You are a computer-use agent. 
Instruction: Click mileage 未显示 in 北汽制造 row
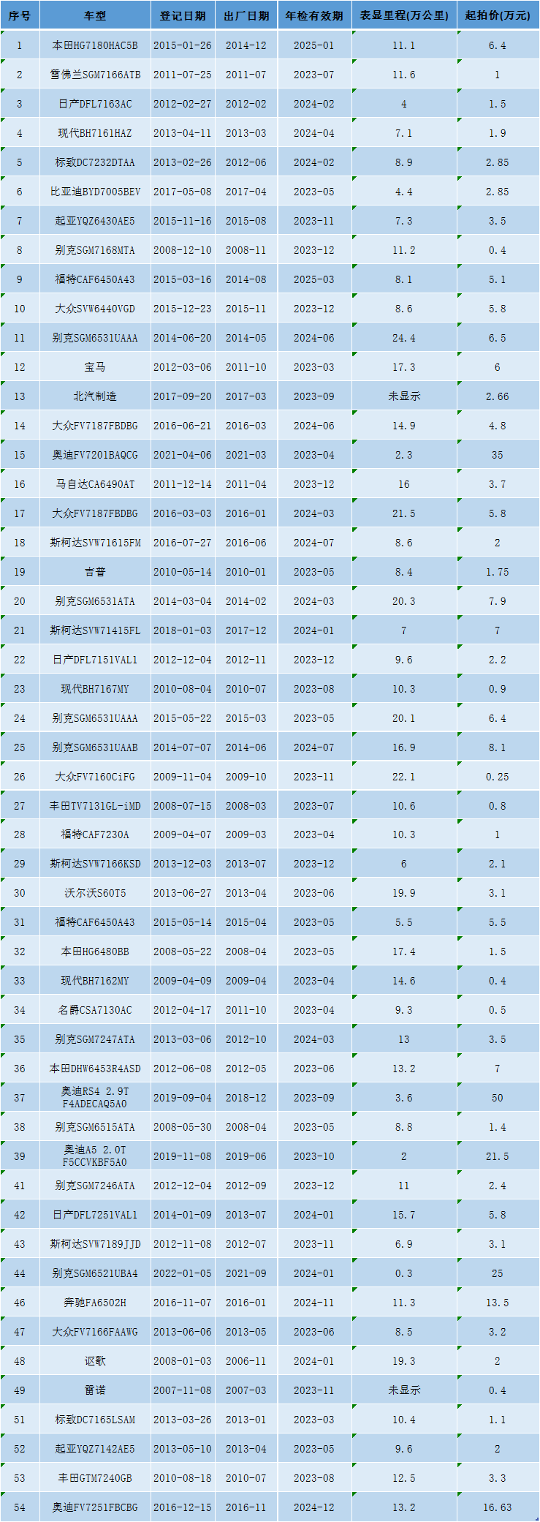(x=404, y=396)
